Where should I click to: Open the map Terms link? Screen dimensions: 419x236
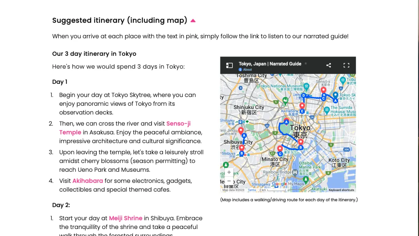(x=252, y=190)
